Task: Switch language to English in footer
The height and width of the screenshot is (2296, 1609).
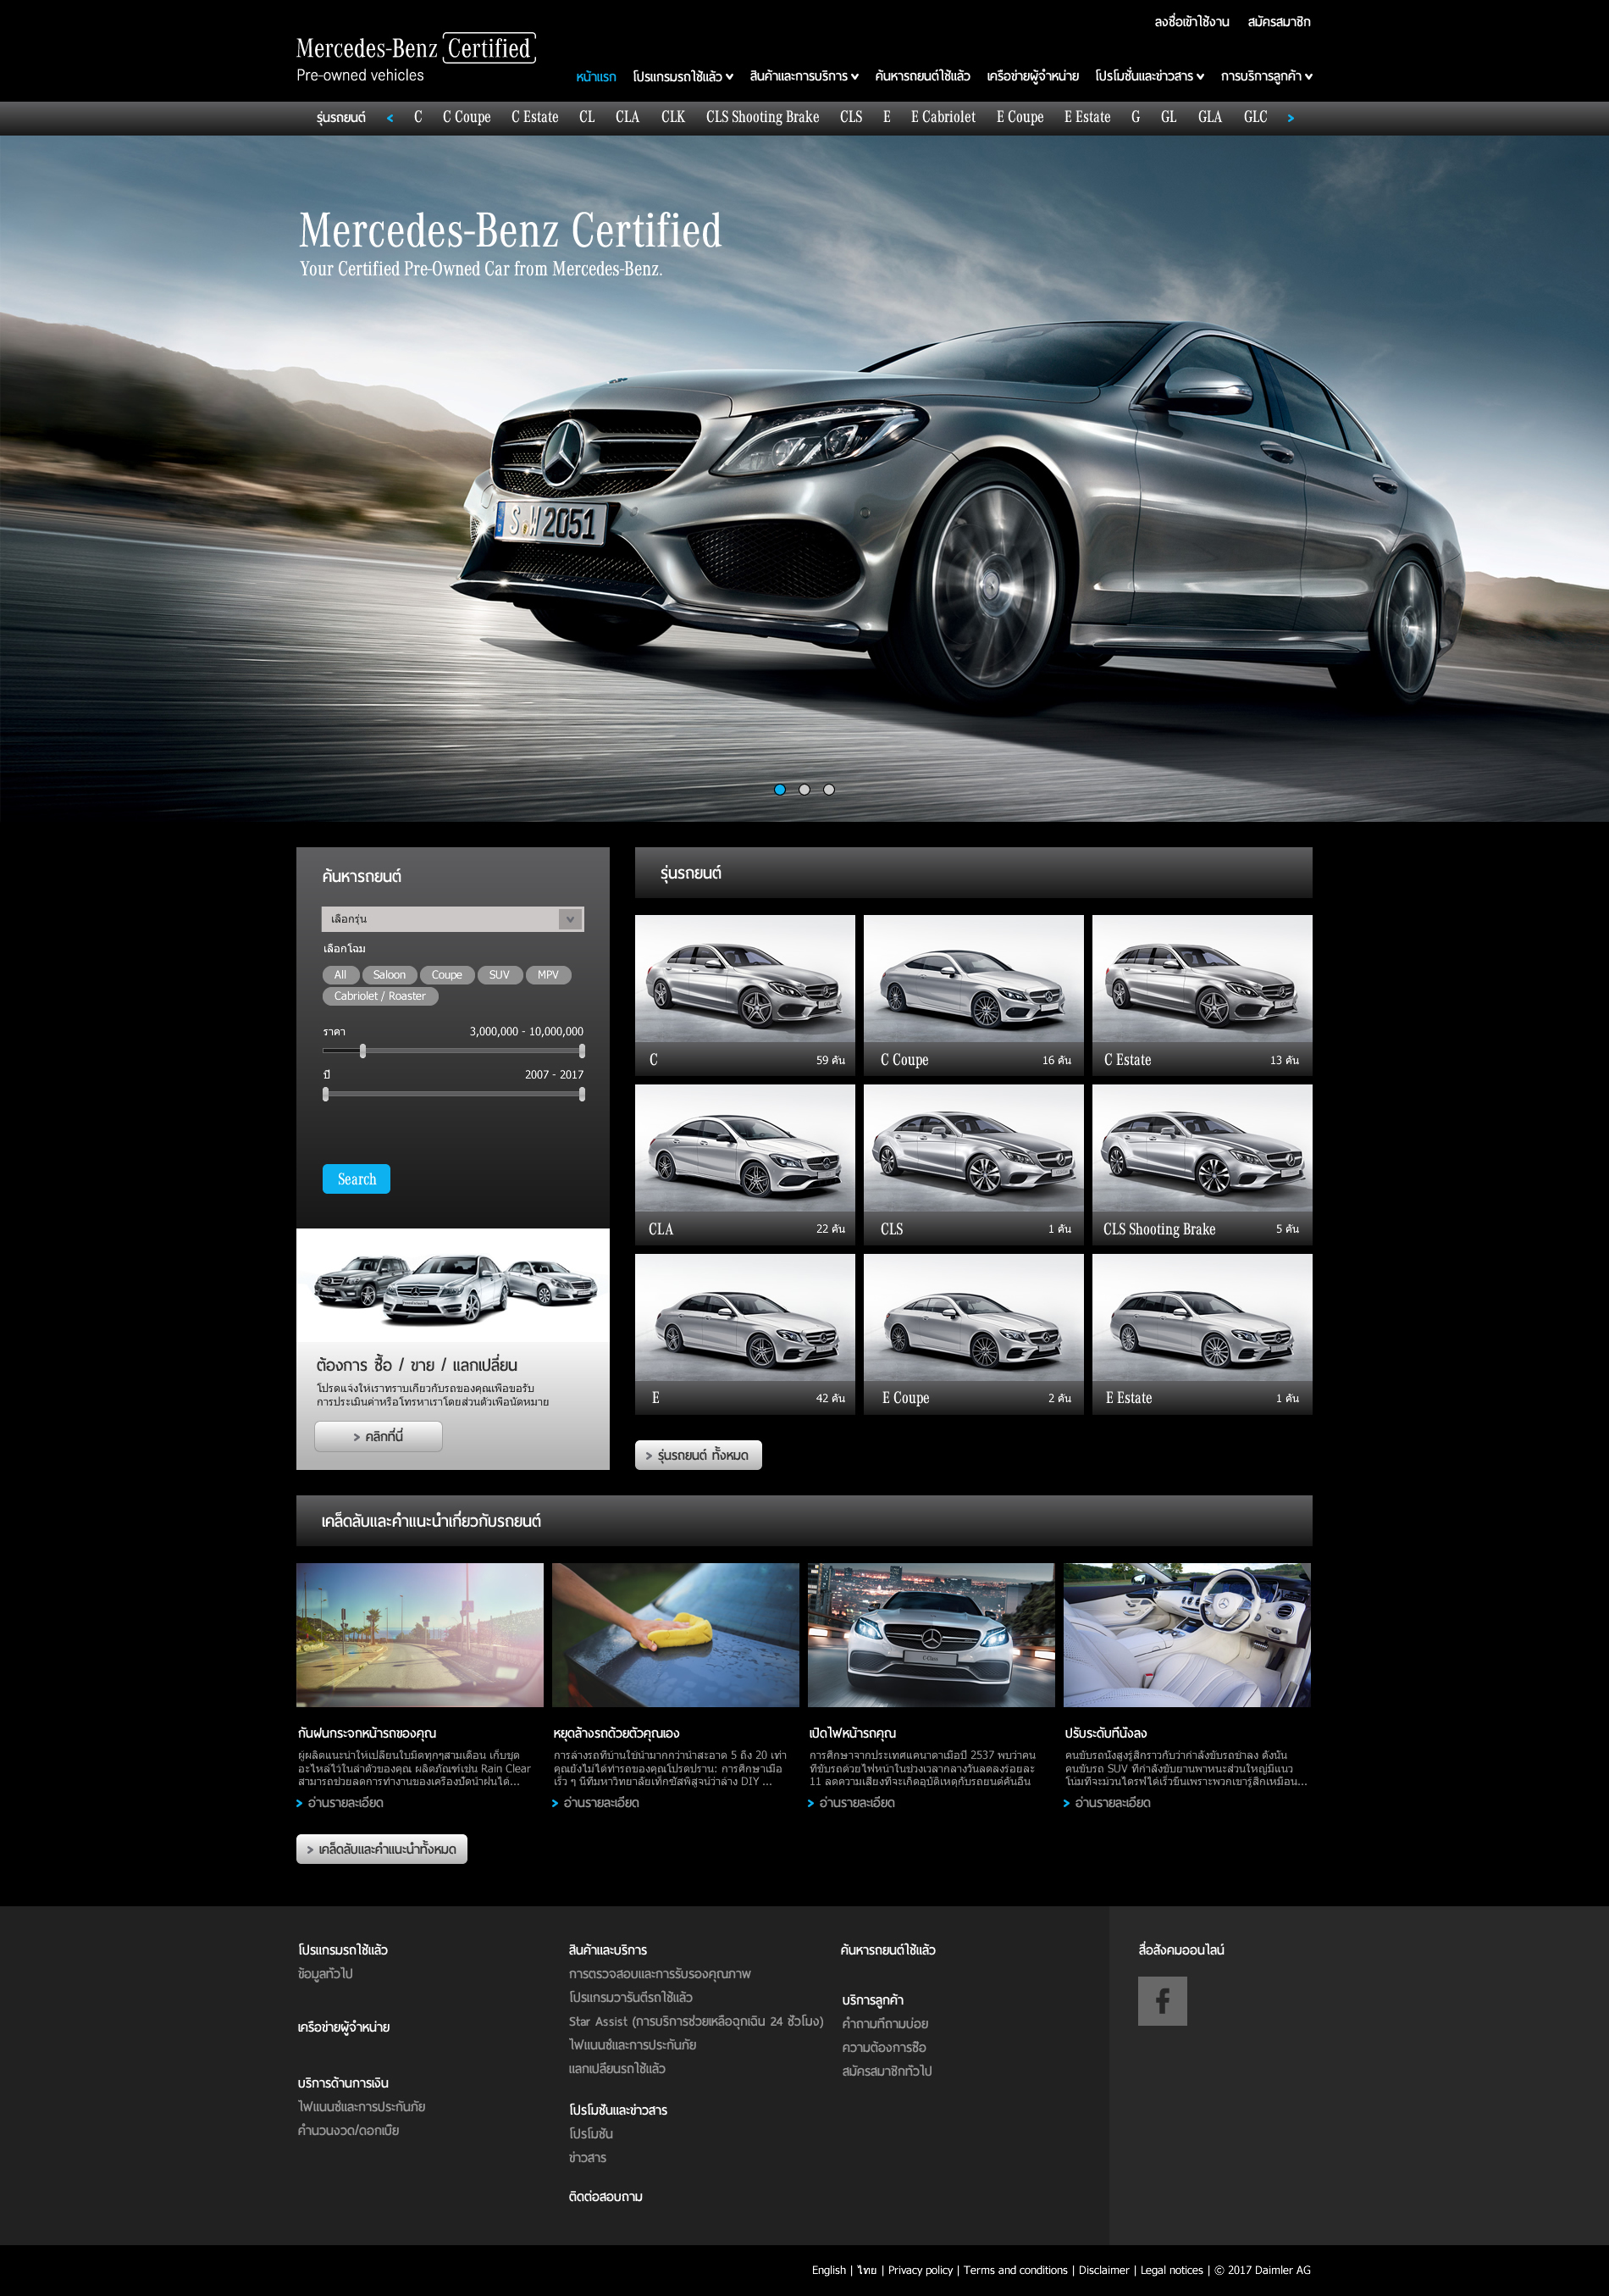Action: point(828,2270)
